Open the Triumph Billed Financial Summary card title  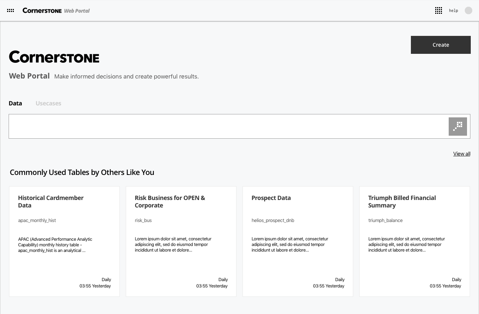[x=402, y=201]
